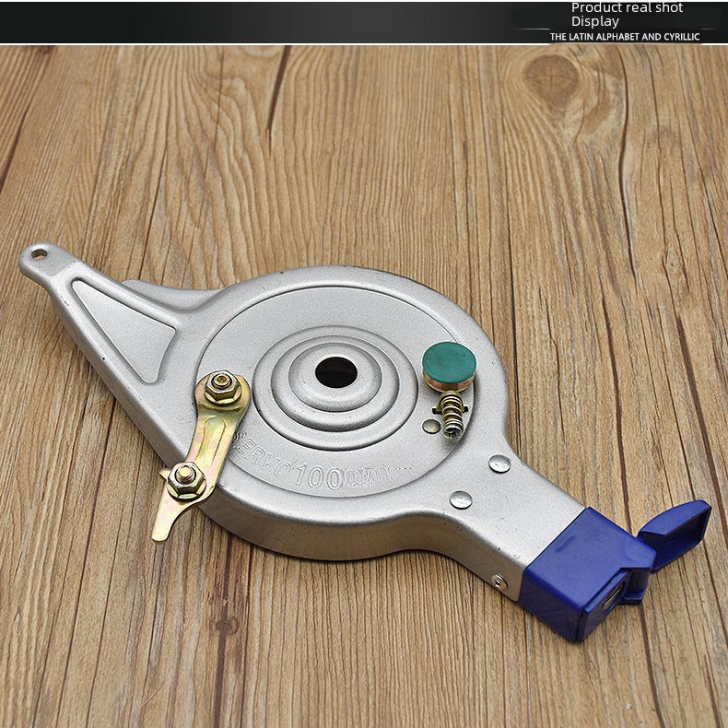Click the small screw beside the blue clip
The image size is (728, 728).
[499, 581]
